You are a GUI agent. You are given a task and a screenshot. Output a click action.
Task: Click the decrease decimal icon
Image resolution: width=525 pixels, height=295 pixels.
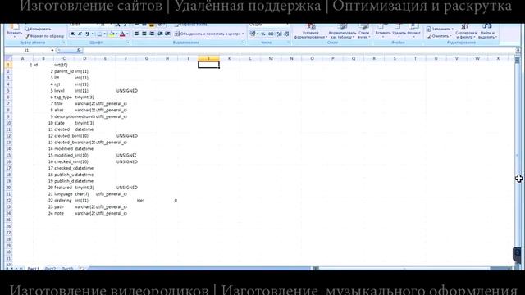(286, 34)
